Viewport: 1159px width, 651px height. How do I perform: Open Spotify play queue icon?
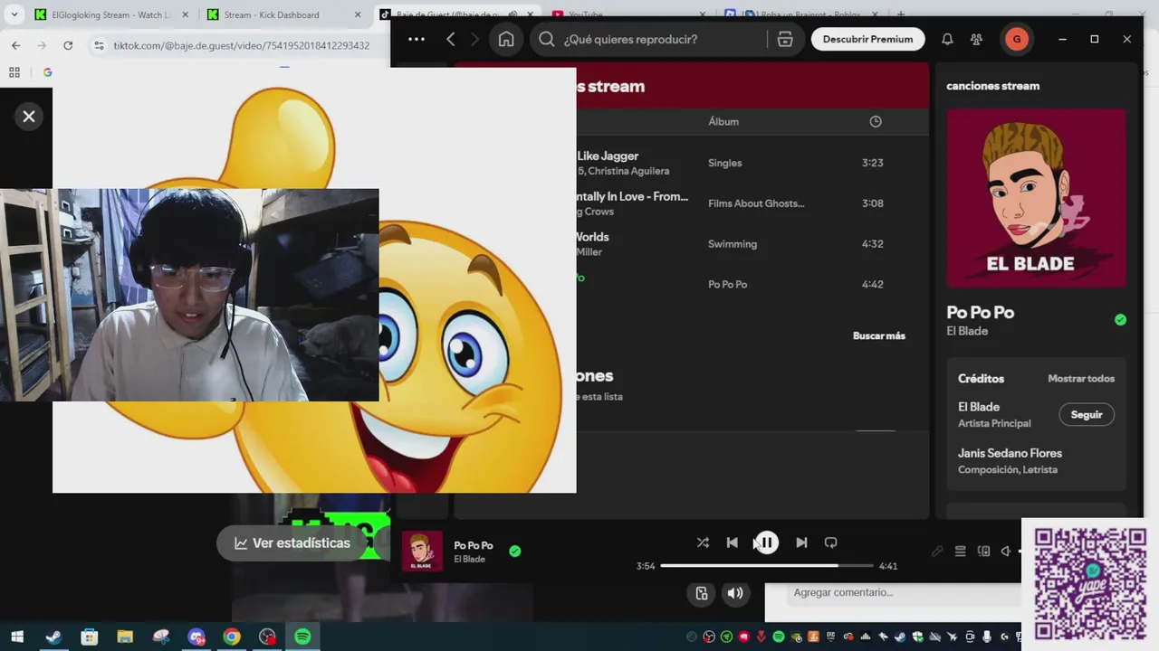coord(960,551)
